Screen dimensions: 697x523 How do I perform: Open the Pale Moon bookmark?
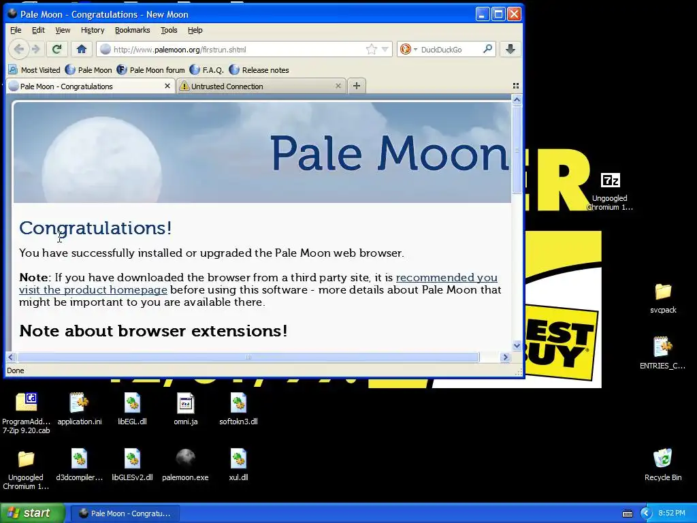(88, 70)
